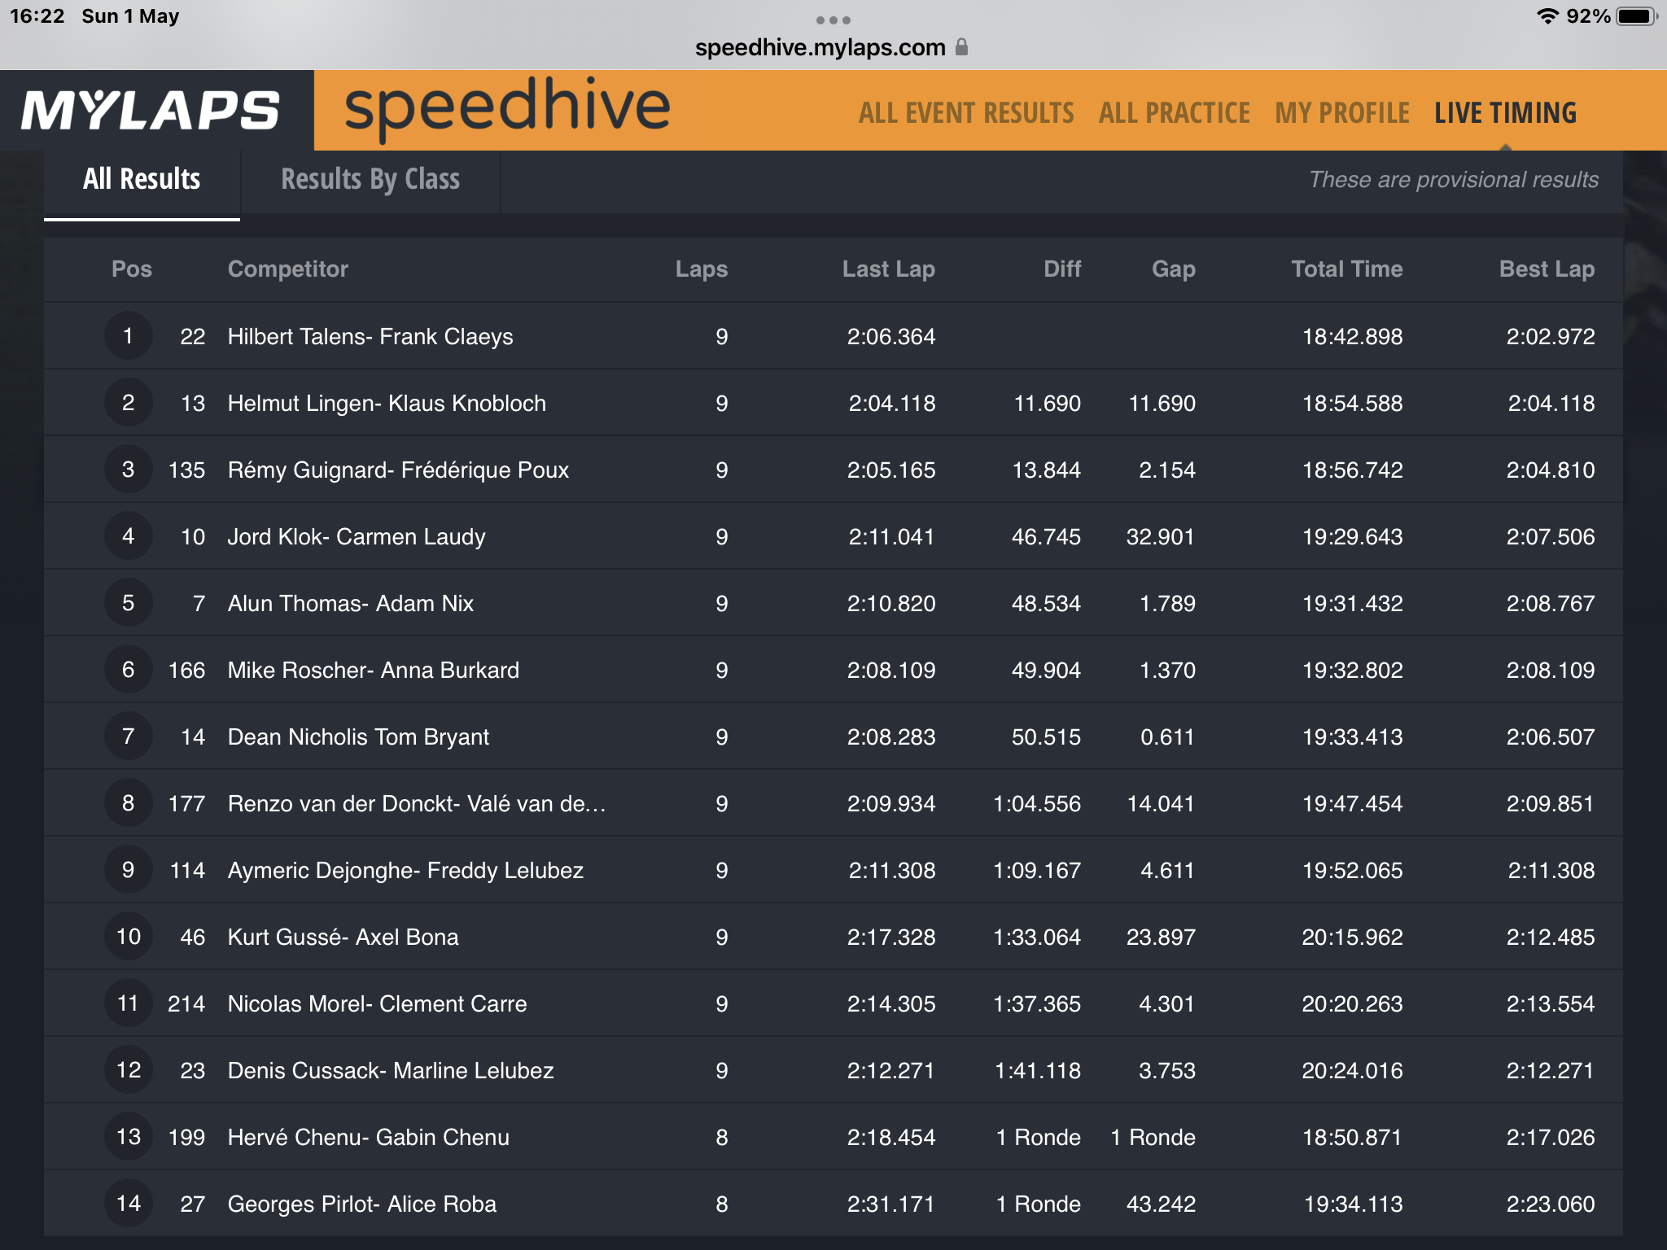The image size is (1667, 1250).
Task: Open Aymeric Dejonghe- Freddy Lelubez entry
Action: (x=833, y=870)
